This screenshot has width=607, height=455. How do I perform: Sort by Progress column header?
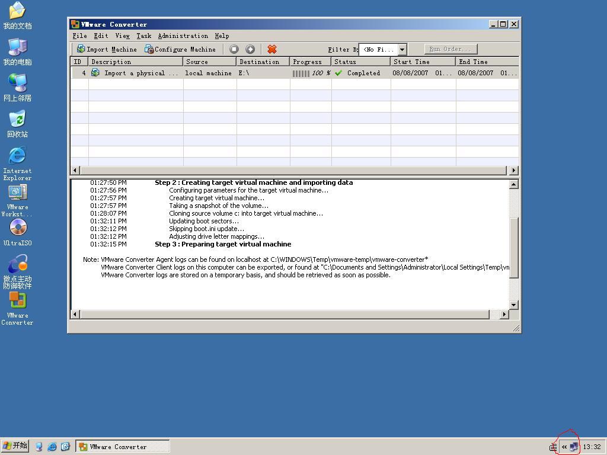click(311, 62)
